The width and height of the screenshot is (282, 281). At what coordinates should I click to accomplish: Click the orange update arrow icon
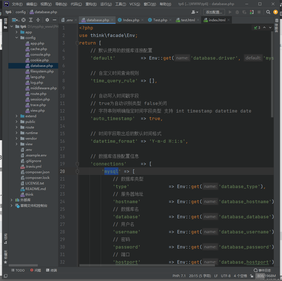click(x=275, y=12)
